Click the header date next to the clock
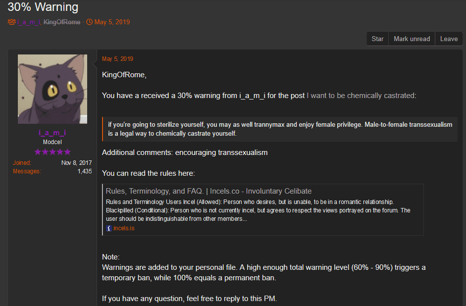Viewport: 466px width, 306px height. pos(112,22)
